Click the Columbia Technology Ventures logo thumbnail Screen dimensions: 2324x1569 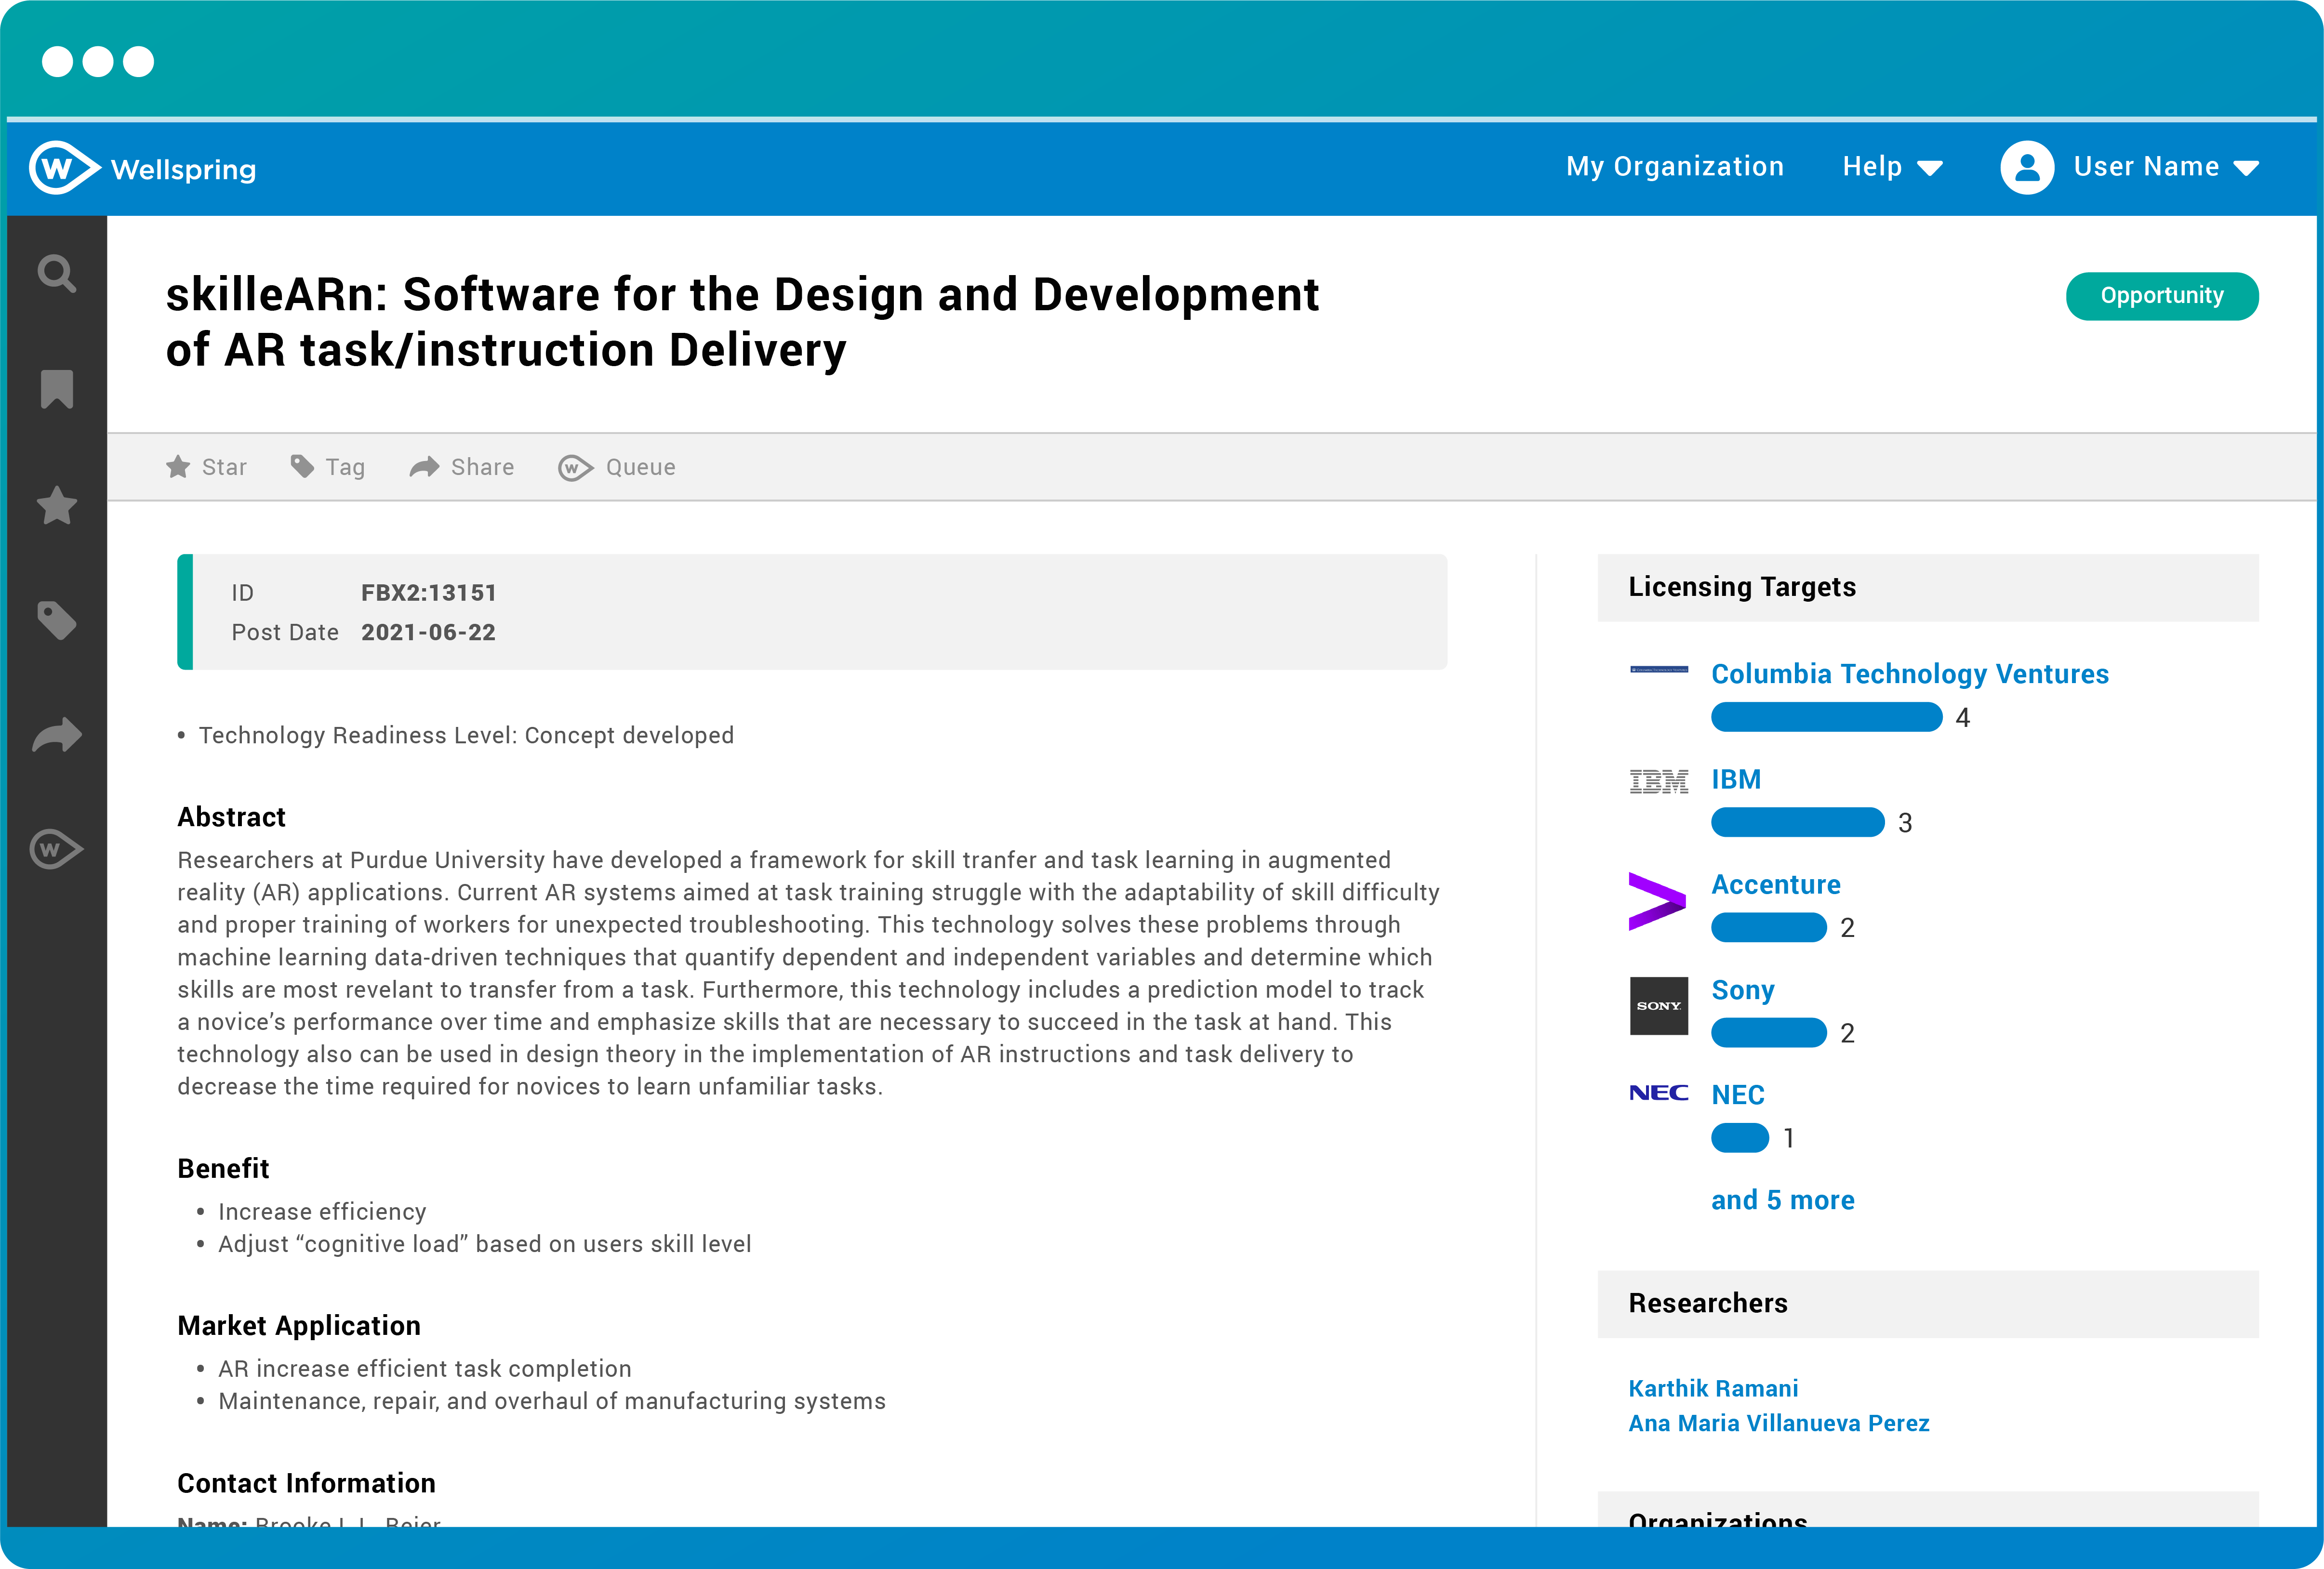click(1659, 669)
